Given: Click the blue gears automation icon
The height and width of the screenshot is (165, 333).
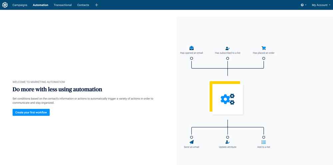Looking at the screenshot, I should click(228, 99).
